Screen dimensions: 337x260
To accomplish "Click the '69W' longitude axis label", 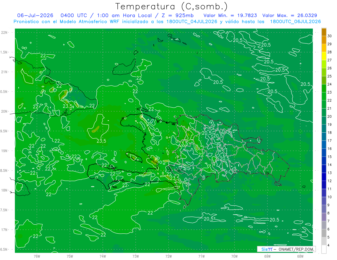I will (x=267, y=256).
